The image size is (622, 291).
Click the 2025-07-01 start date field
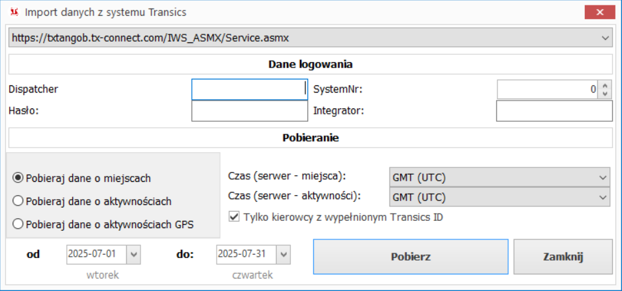tap(97, 255)
